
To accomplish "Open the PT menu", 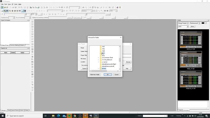I will (12, 4).
